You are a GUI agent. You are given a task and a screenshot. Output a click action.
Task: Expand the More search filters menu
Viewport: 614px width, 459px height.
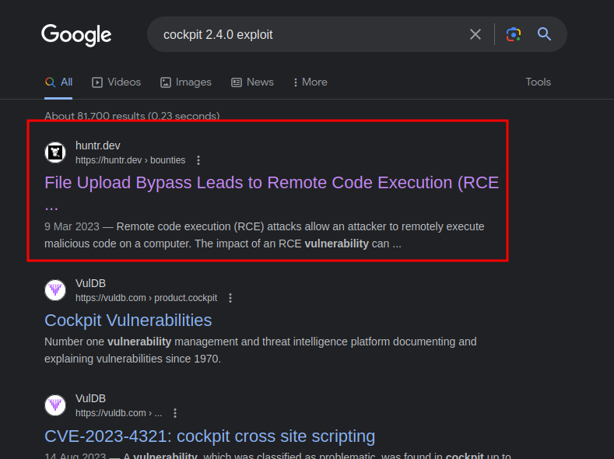click(311, 82)
